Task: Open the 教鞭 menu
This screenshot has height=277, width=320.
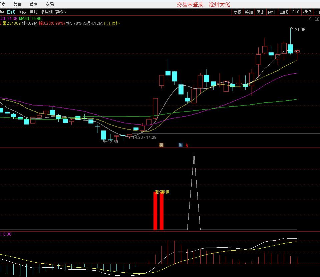Action: pos(18,4)
